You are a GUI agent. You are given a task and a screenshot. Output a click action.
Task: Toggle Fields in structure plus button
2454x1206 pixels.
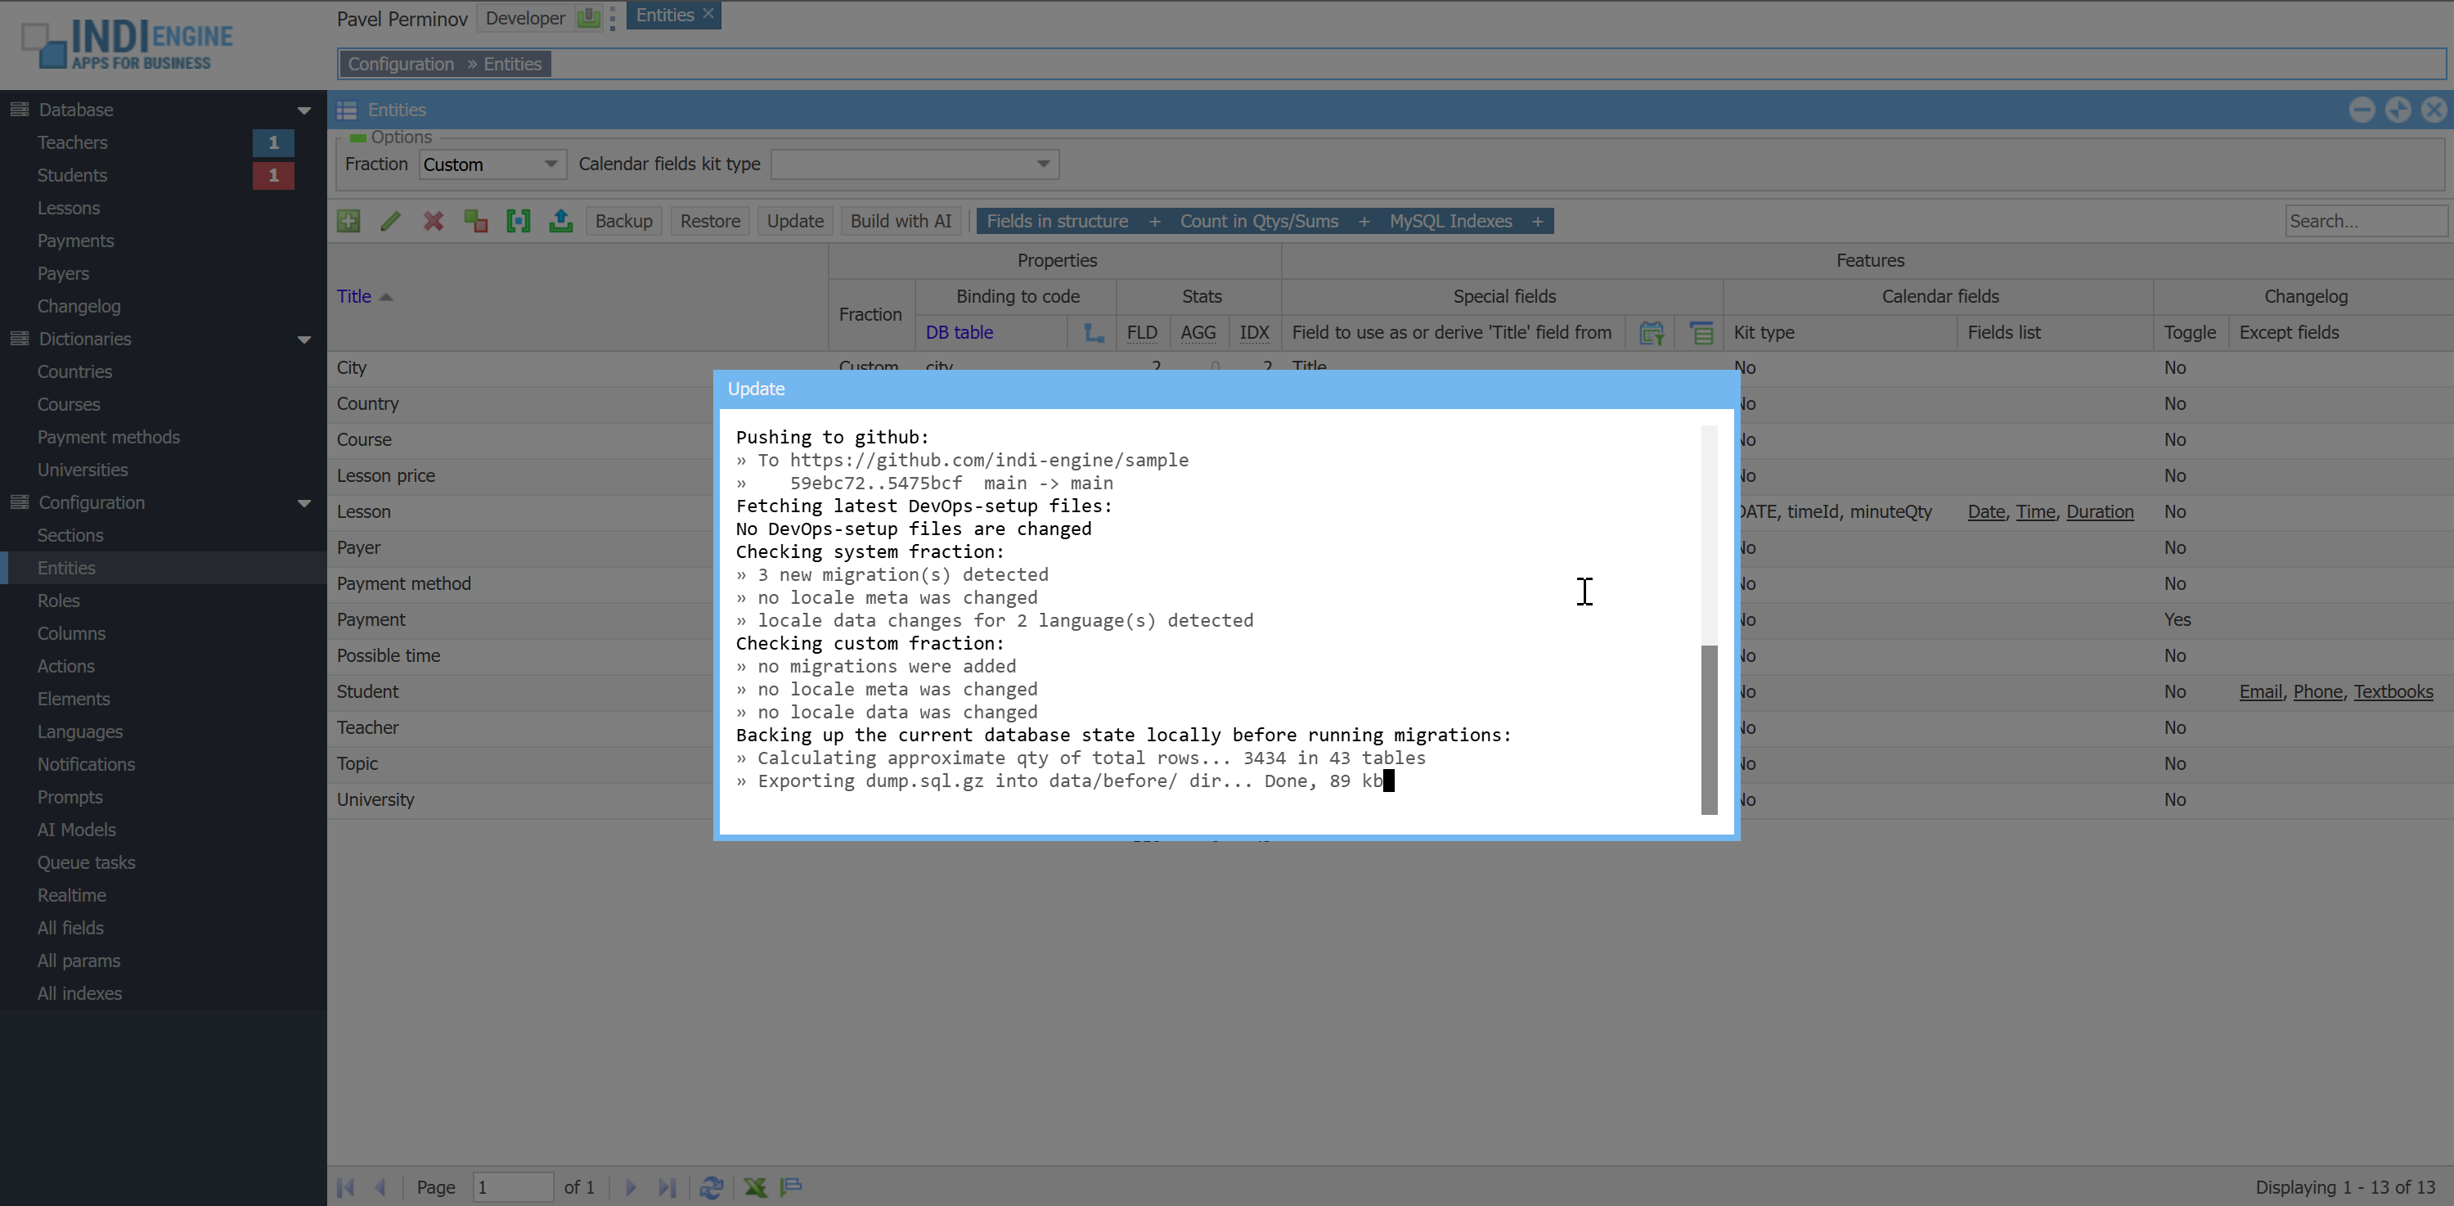(x=1154, y=221)
